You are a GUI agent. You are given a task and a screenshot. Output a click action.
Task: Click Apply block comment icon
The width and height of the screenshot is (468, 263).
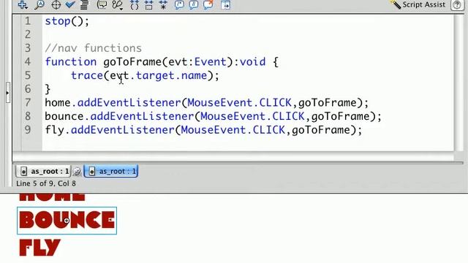(x=179, y=4)
